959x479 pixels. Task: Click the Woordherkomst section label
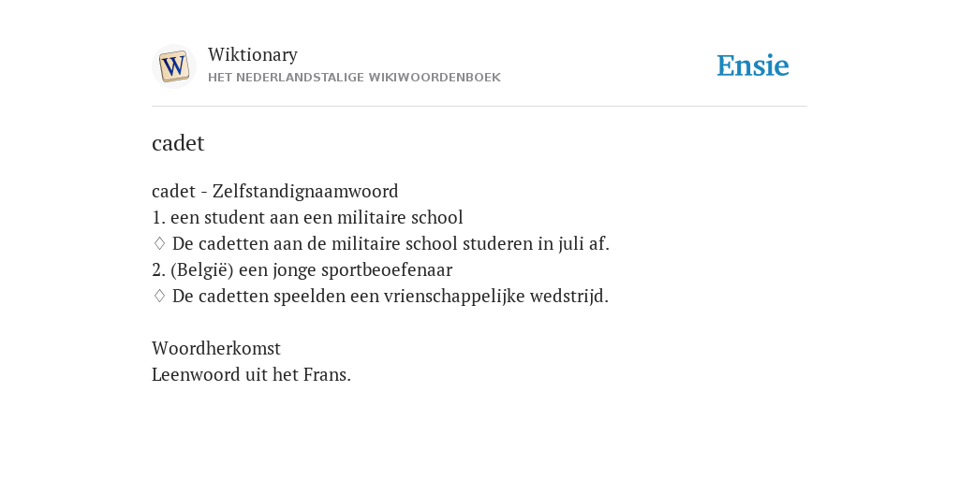tap(216, 348)
